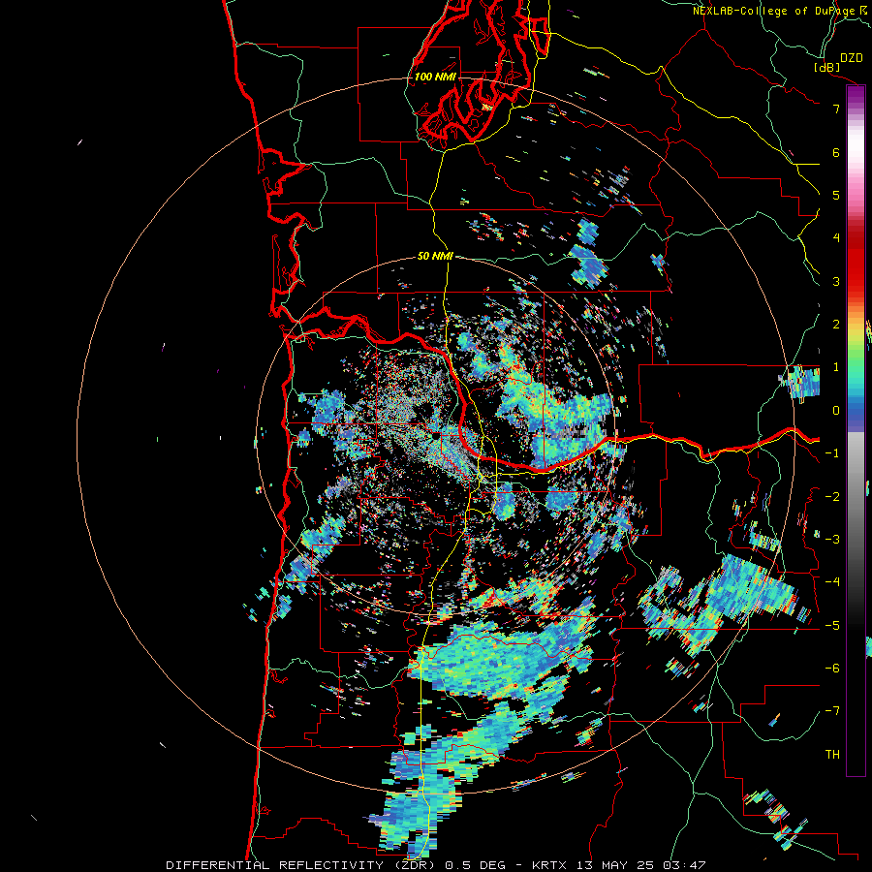Click the KRTX 13 MAY 25 timestamp
This screenshot has height=872, width=872.
[619, 865]
